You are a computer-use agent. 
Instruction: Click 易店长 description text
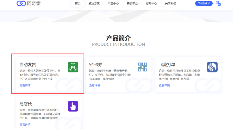coord(40,114)
